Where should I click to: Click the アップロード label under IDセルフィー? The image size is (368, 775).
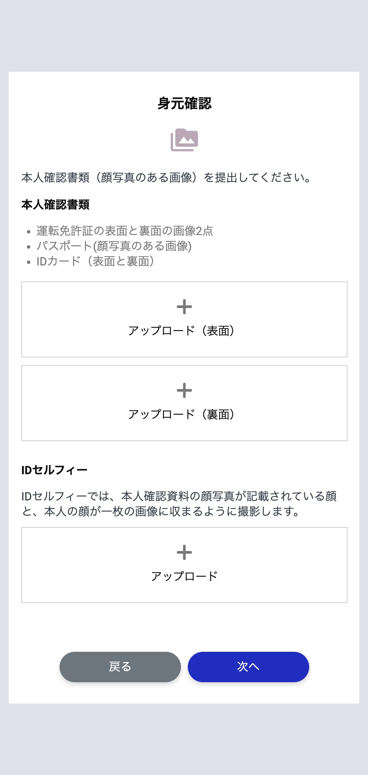point(184,576)
